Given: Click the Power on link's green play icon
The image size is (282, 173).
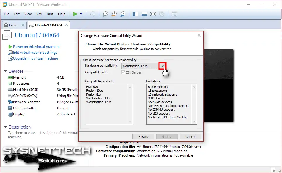Looking at the screenshot, I should click(10, 47).
